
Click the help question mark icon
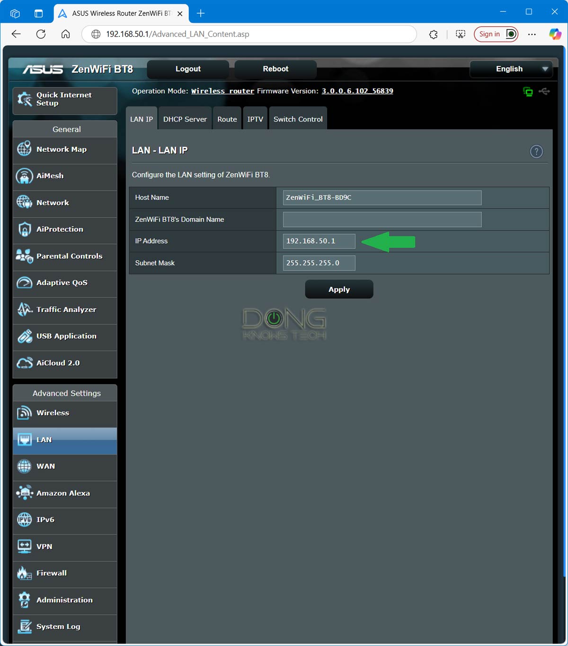pos(536,152)
